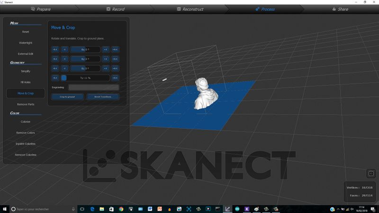
Task: Open Task View in the taskbar
Action: click(82, 209)
